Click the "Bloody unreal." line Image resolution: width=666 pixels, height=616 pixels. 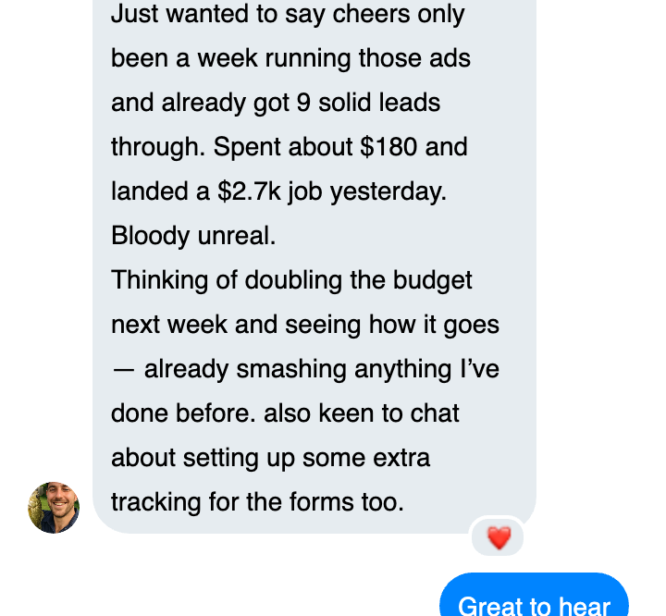193,236
